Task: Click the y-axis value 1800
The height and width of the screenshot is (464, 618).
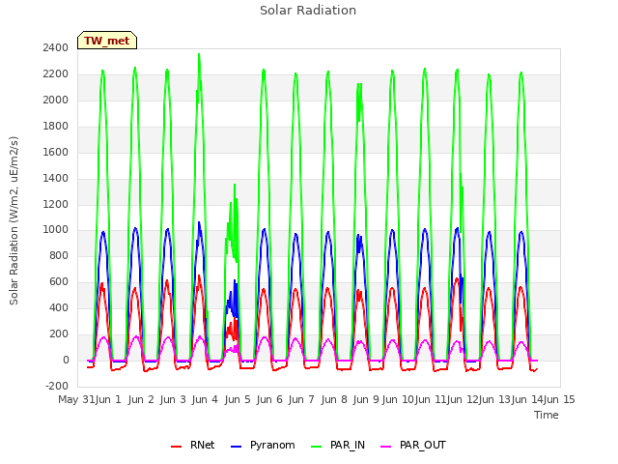Action: click(x=56, y=127)
